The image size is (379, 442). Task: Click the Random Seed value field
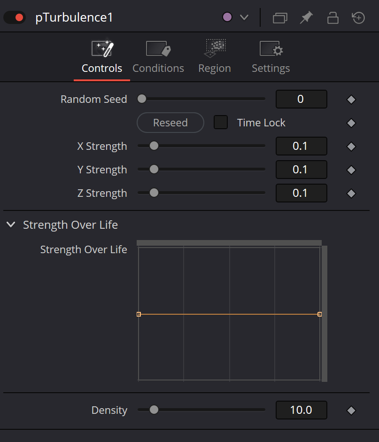(x=301, y=99)
